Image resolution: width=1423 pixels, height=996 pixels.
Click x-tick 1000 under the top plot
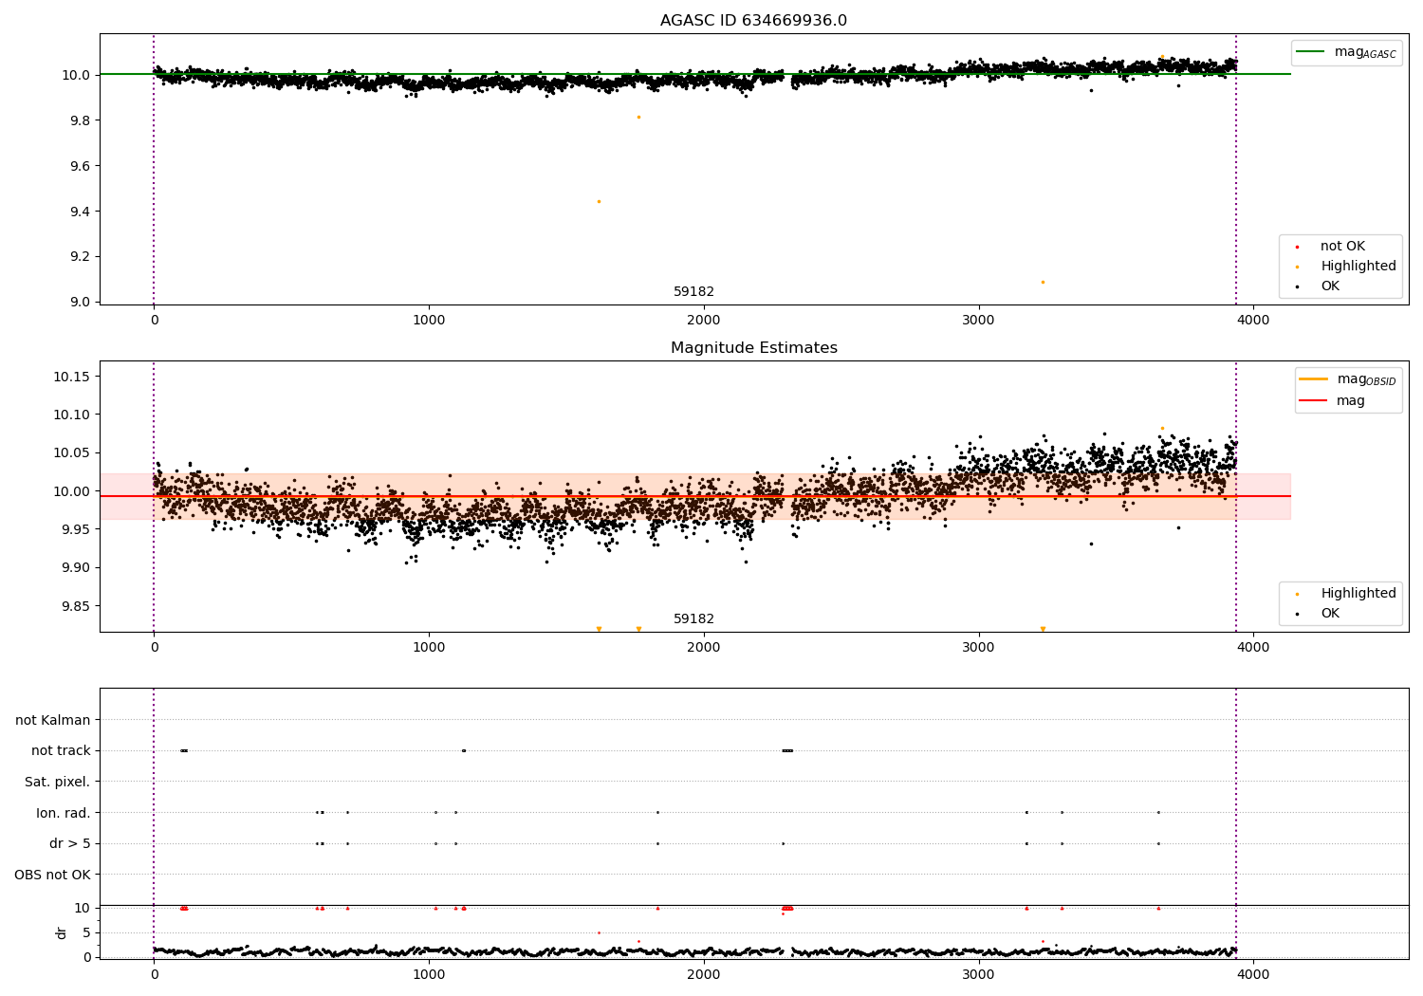[429, 321]
